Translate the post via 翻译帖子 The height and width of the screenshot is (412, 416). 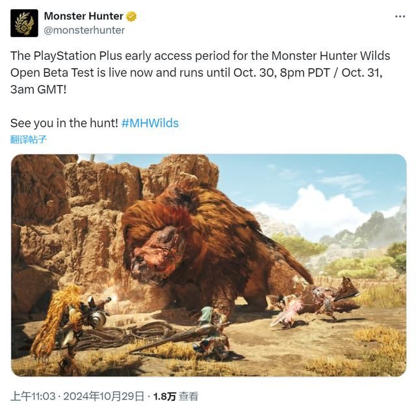pos(29,139)
